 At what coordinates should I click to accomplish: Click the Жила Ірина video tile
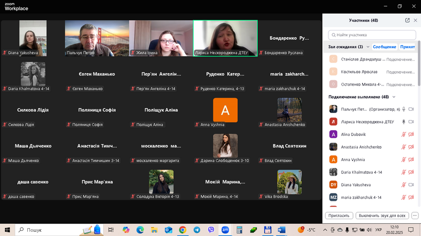[161, 38]
